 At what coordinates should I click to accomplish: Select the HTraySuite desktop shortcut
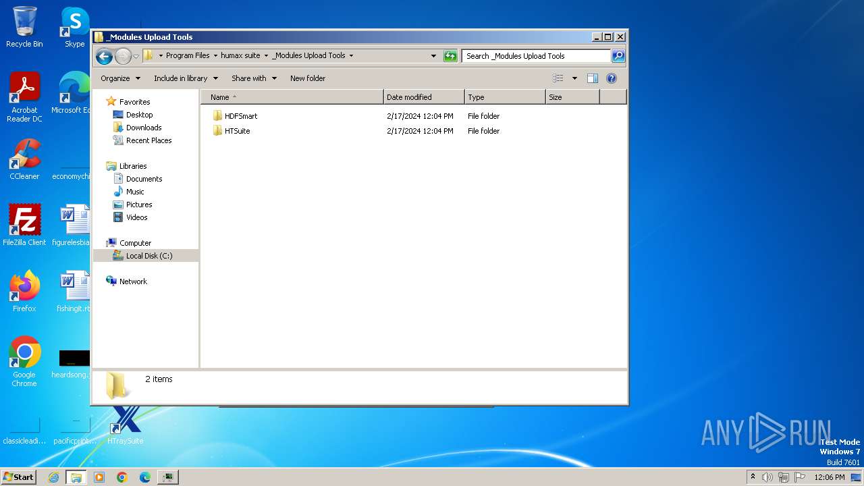126,425
